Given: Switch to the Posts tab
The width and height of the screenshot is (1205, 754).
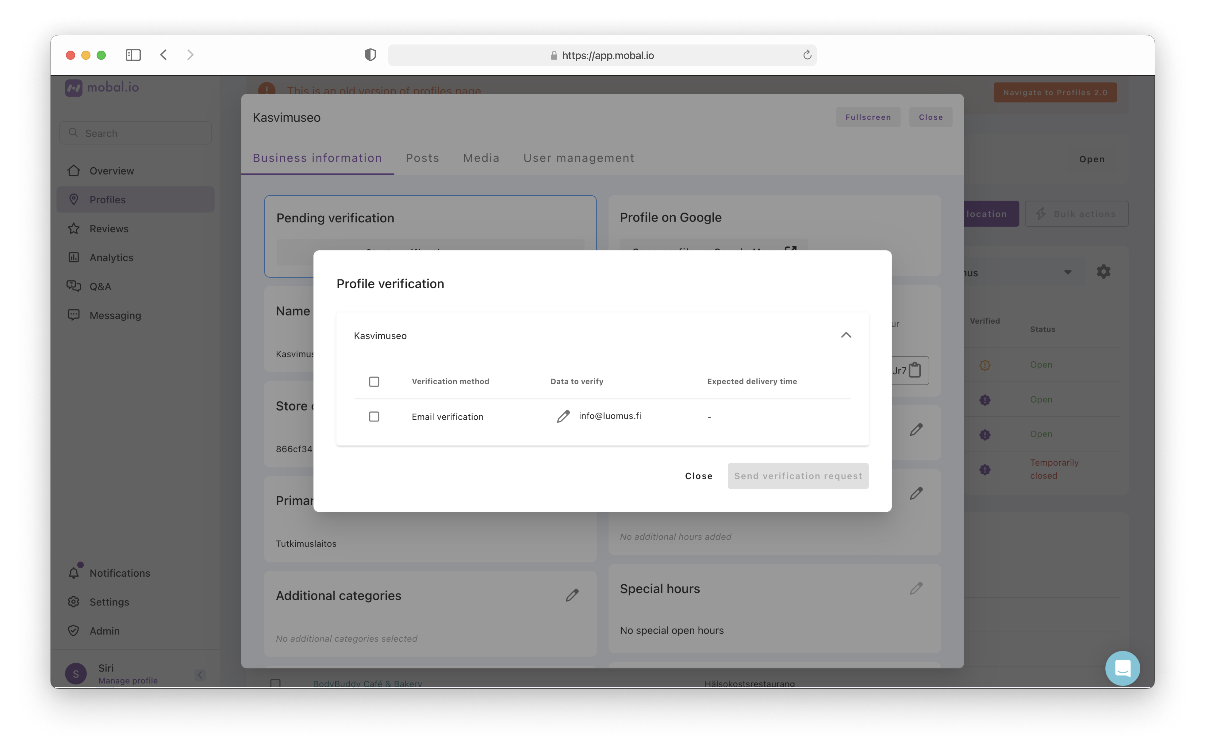Looking at the screenshot, I should [422, 158].
